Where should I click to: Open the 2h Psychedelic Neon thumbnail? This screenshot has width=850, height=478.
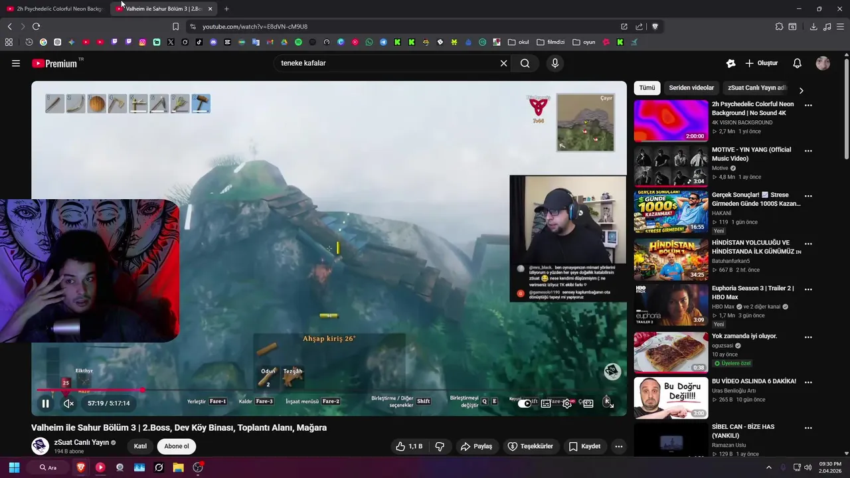671,121
